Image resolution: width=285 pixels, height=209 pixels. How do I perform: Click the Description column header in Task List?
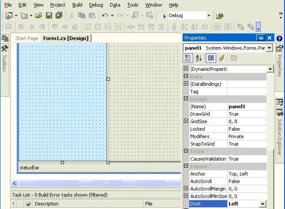[47, 204]
